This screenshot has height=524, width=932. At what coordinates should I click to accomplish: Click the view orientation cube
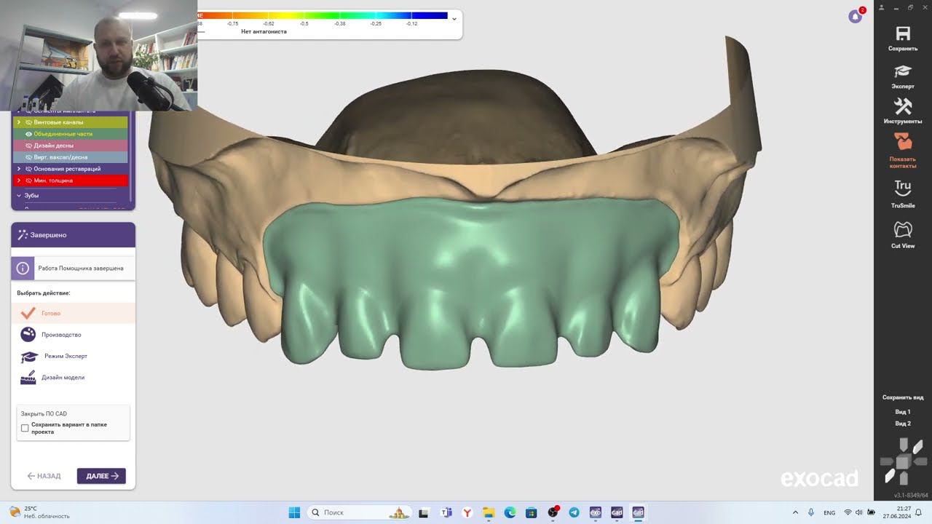coord(903,461)
